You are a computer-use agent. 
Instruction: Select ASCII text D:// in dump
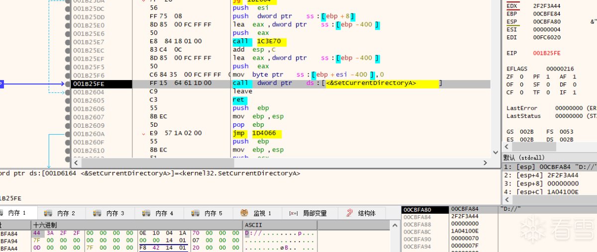pyautogui.click(x=253, y=233)
